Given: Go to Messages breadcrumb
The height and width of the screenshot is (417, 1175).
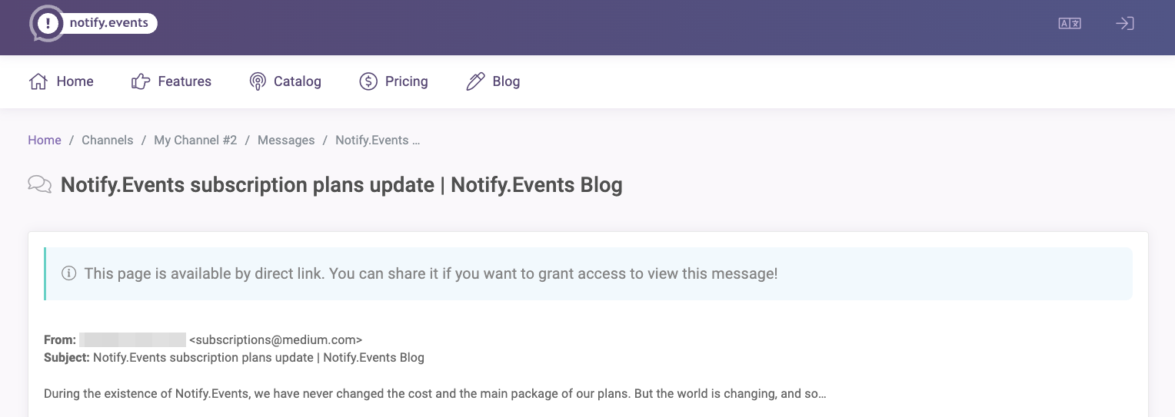Looking at the screenshot, I should [286, 140].
